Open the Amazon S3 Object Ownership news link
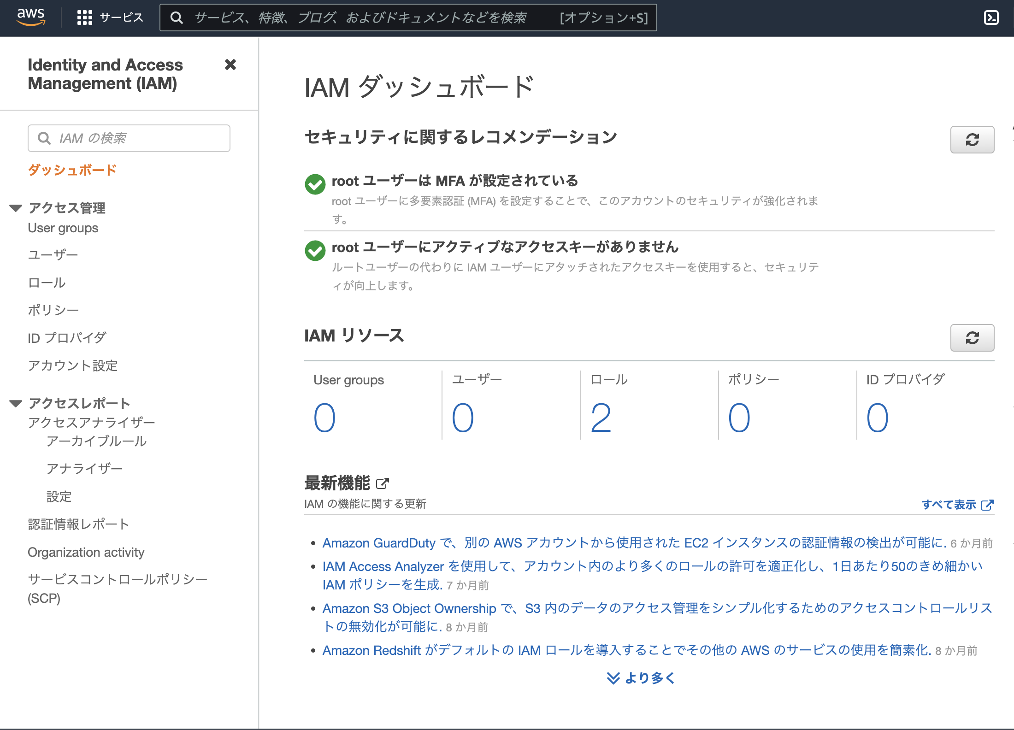Viewport: 1014px width, 730px height. (657, 618)
